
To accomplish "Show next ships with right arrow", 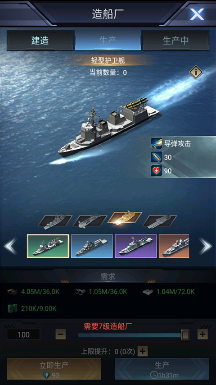I will coord(205,246).
